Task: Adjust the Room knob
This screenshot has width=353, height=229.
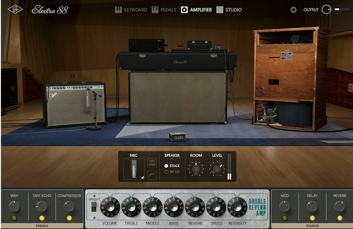Action: [x=196, y=169]
